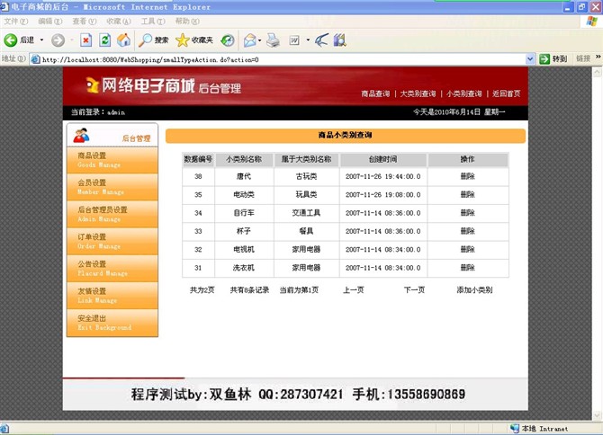Screen dimensions: 603x435
Task: Open the History/media icon in toolbar
Action: coord(228,40)
